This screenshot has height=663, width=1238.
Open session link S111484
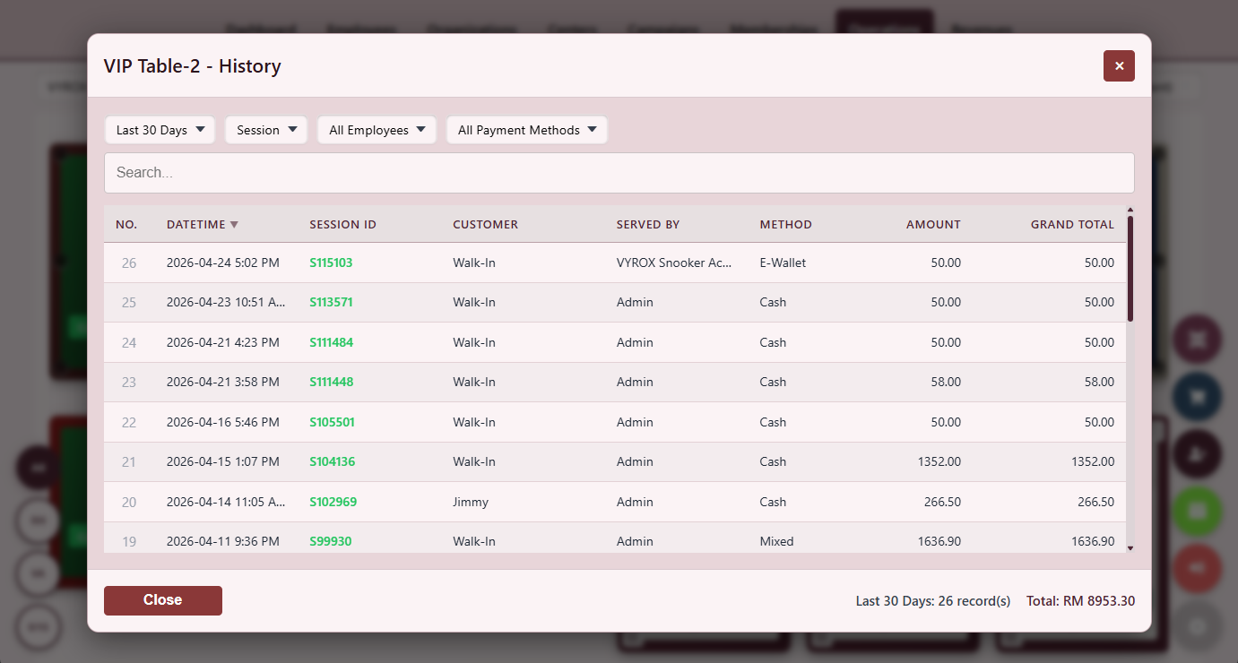pyautogui.click(x=331, y=343)
